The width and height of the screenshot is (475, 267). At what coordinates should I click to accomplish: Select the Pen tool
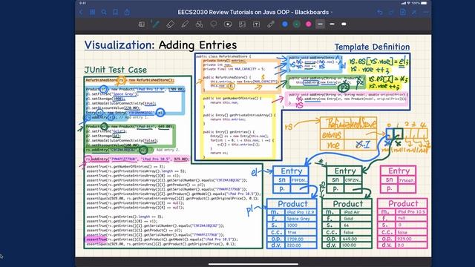coord(155,24)
